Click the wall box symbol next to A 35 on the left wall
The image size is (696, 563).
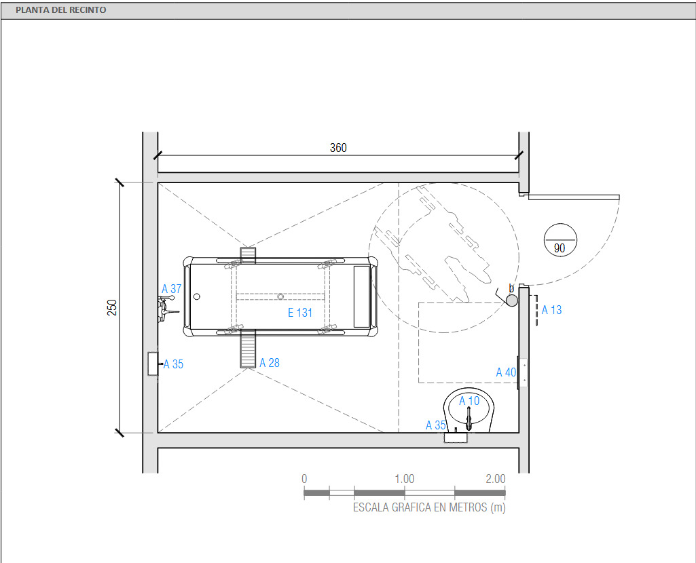point(153,364)
